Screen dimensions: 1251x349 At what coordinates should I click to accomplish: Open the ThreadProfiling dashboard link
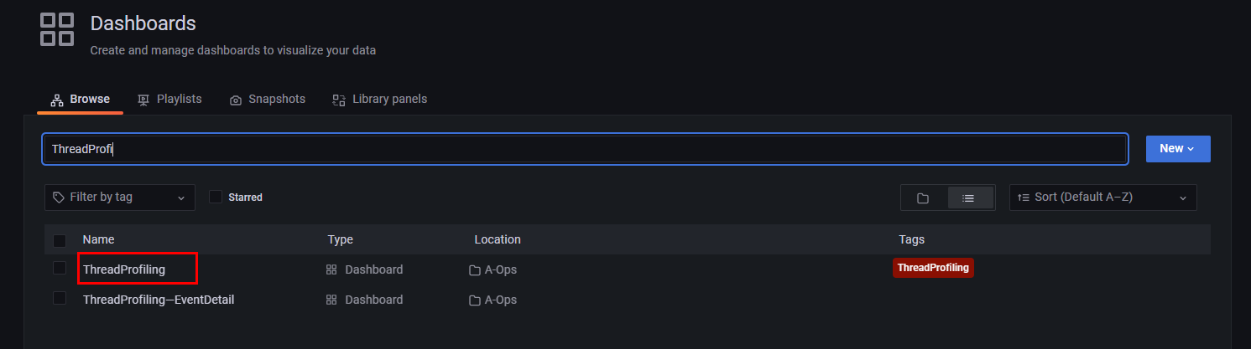tap(124, 269)
